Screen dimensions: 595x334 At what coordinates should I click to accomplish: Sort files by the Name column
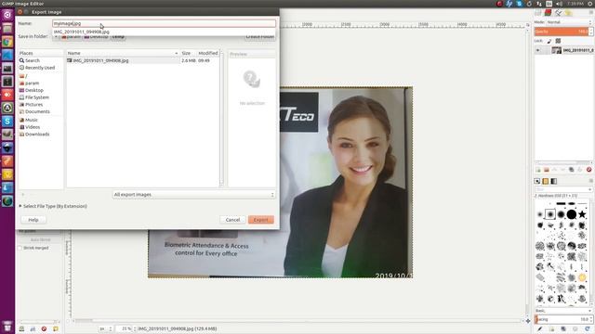123,54
